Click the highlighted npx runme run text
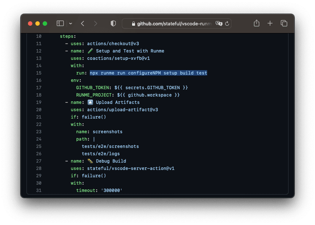The image size is (315, 225). tap(148, 73)
